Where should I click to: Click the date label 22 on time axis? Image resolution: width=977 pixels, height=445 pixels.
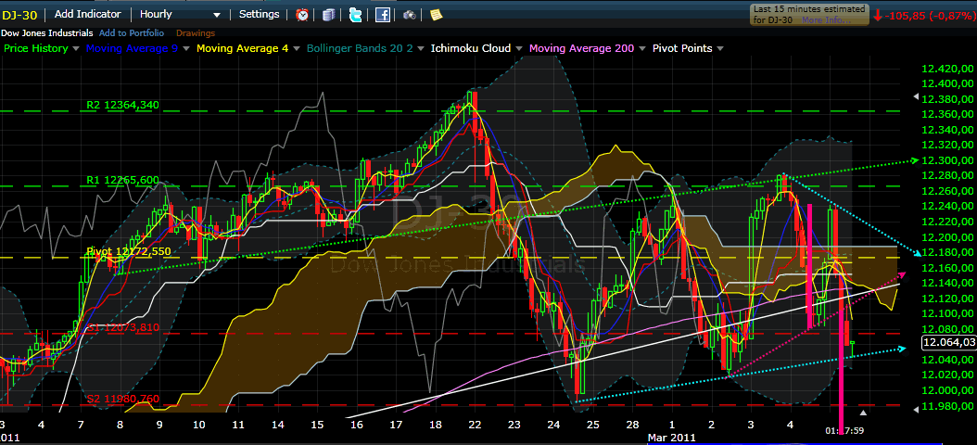coord(475,425)
